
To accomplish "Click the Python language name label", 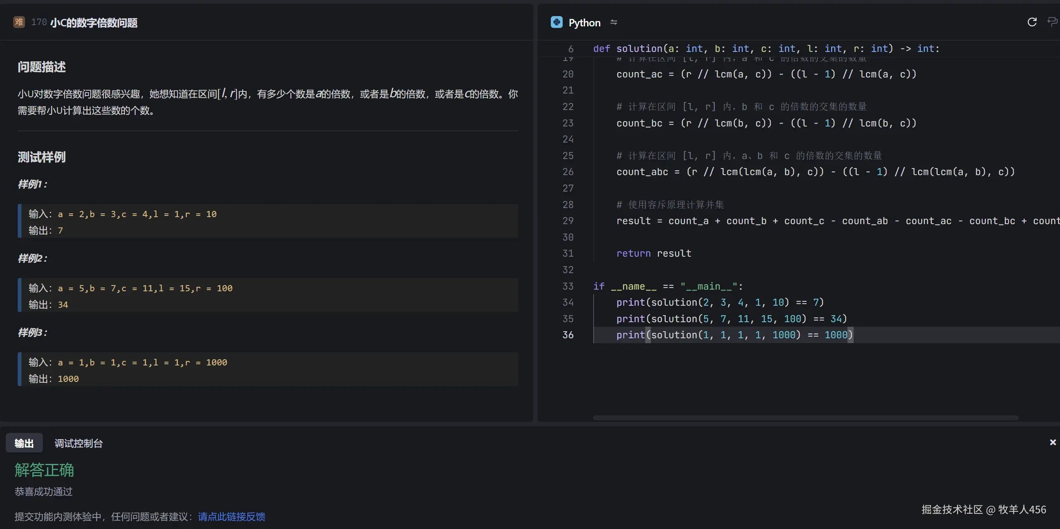I will [x=584, y=23].
